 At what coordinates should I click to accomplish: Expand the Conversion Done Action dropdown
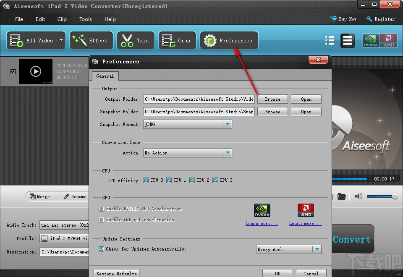[228, 153]
